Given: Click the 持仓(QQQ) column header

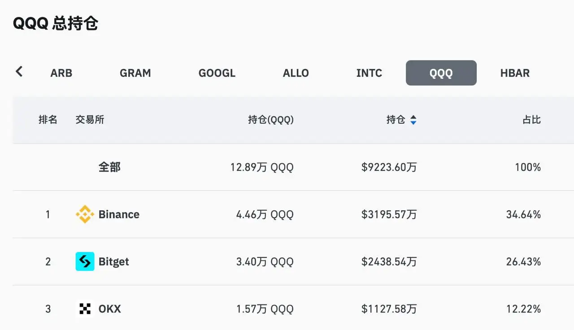Looking at the screenshot, I should tap(271, 120).
